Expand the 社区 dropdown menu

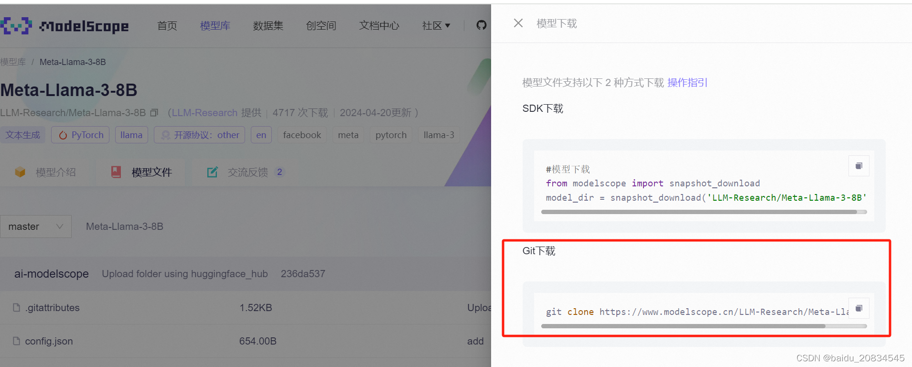(436, 26)
